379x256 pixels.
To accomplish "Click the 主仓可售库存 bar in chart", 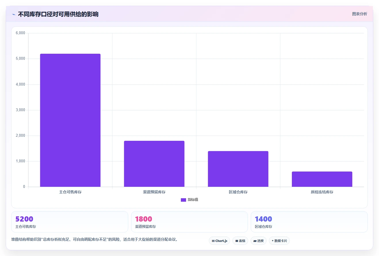I will 70,120.
